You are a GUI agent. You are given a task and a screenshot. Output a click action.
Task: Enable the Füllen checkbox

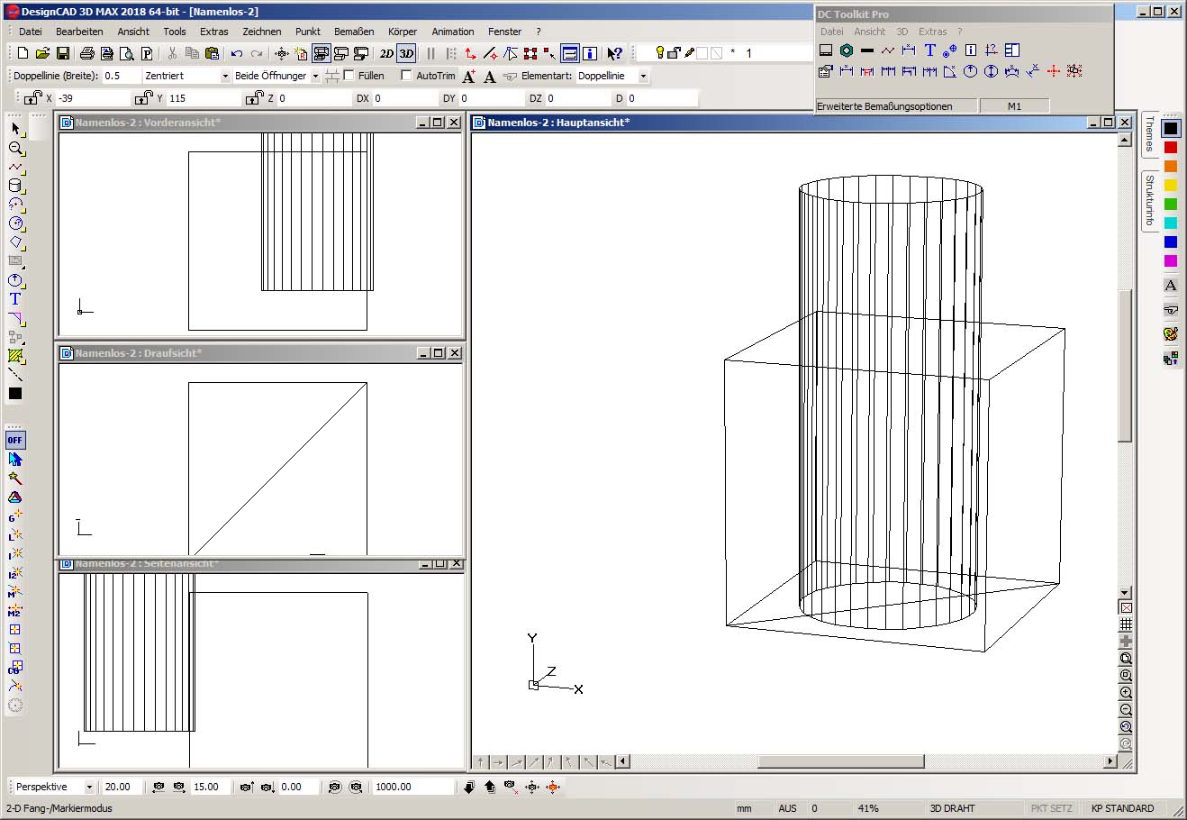tap(349, 76)
